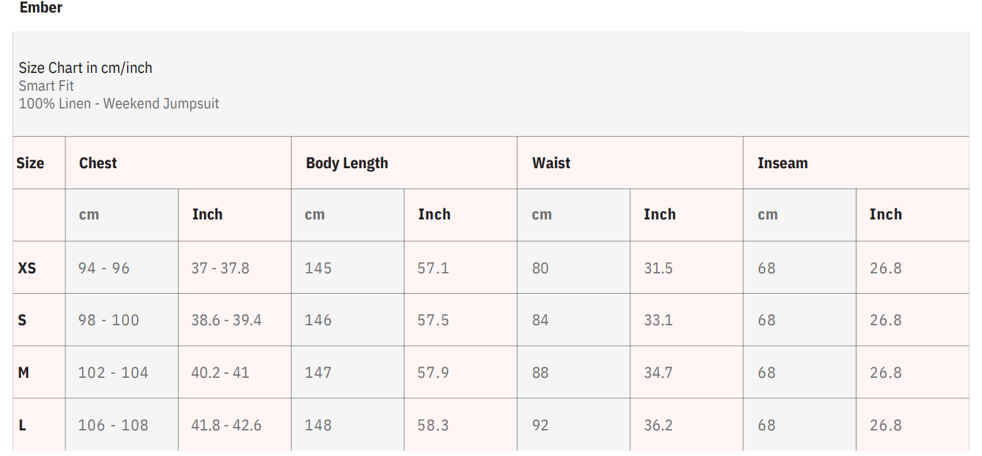Click the XS size row label

27,268
